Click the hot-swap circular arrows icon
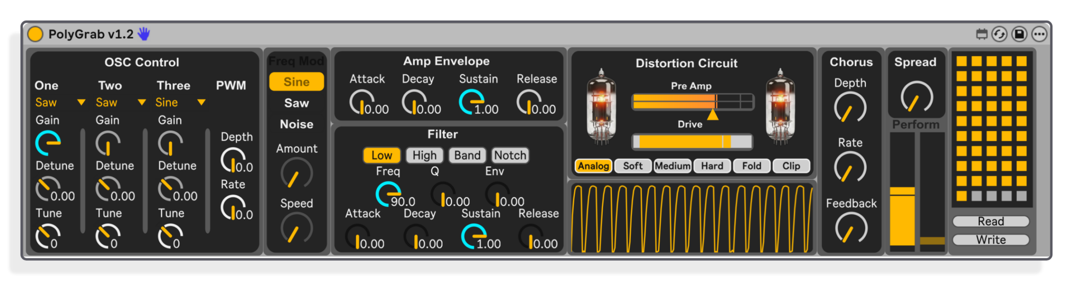The width and height of the screenshot is (1073, 281). pyautogui.click(x=1000, y=34)
